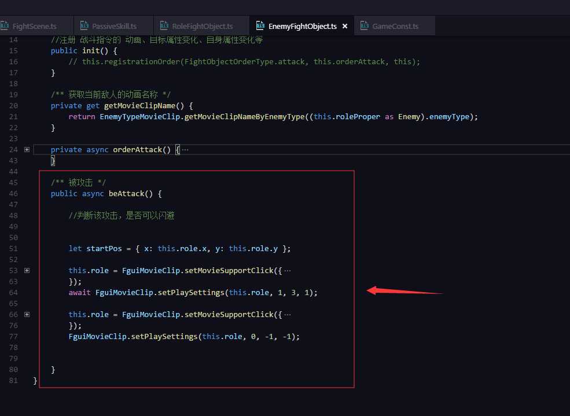
Task: Click line number 15 in gutter
Action: pyautogui.click(x=13, y=50)
